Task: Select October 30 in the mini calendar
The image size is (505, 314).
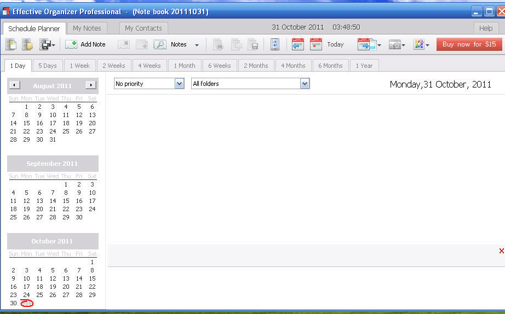Action: pyautogui.click(x=13, y=303)
